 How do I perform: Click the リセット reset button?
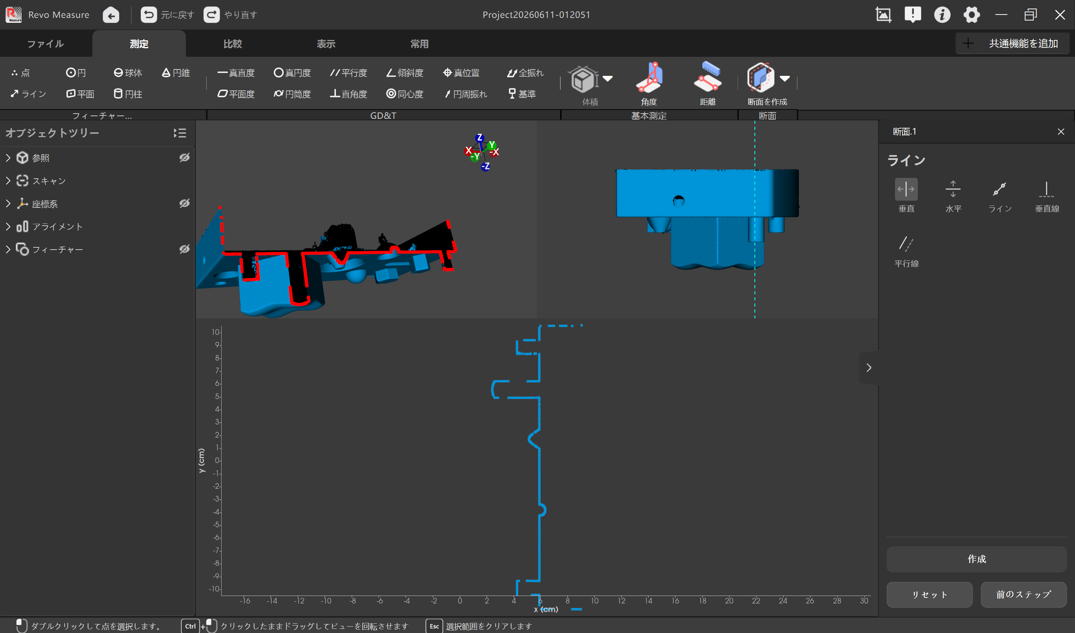[930, 594]
